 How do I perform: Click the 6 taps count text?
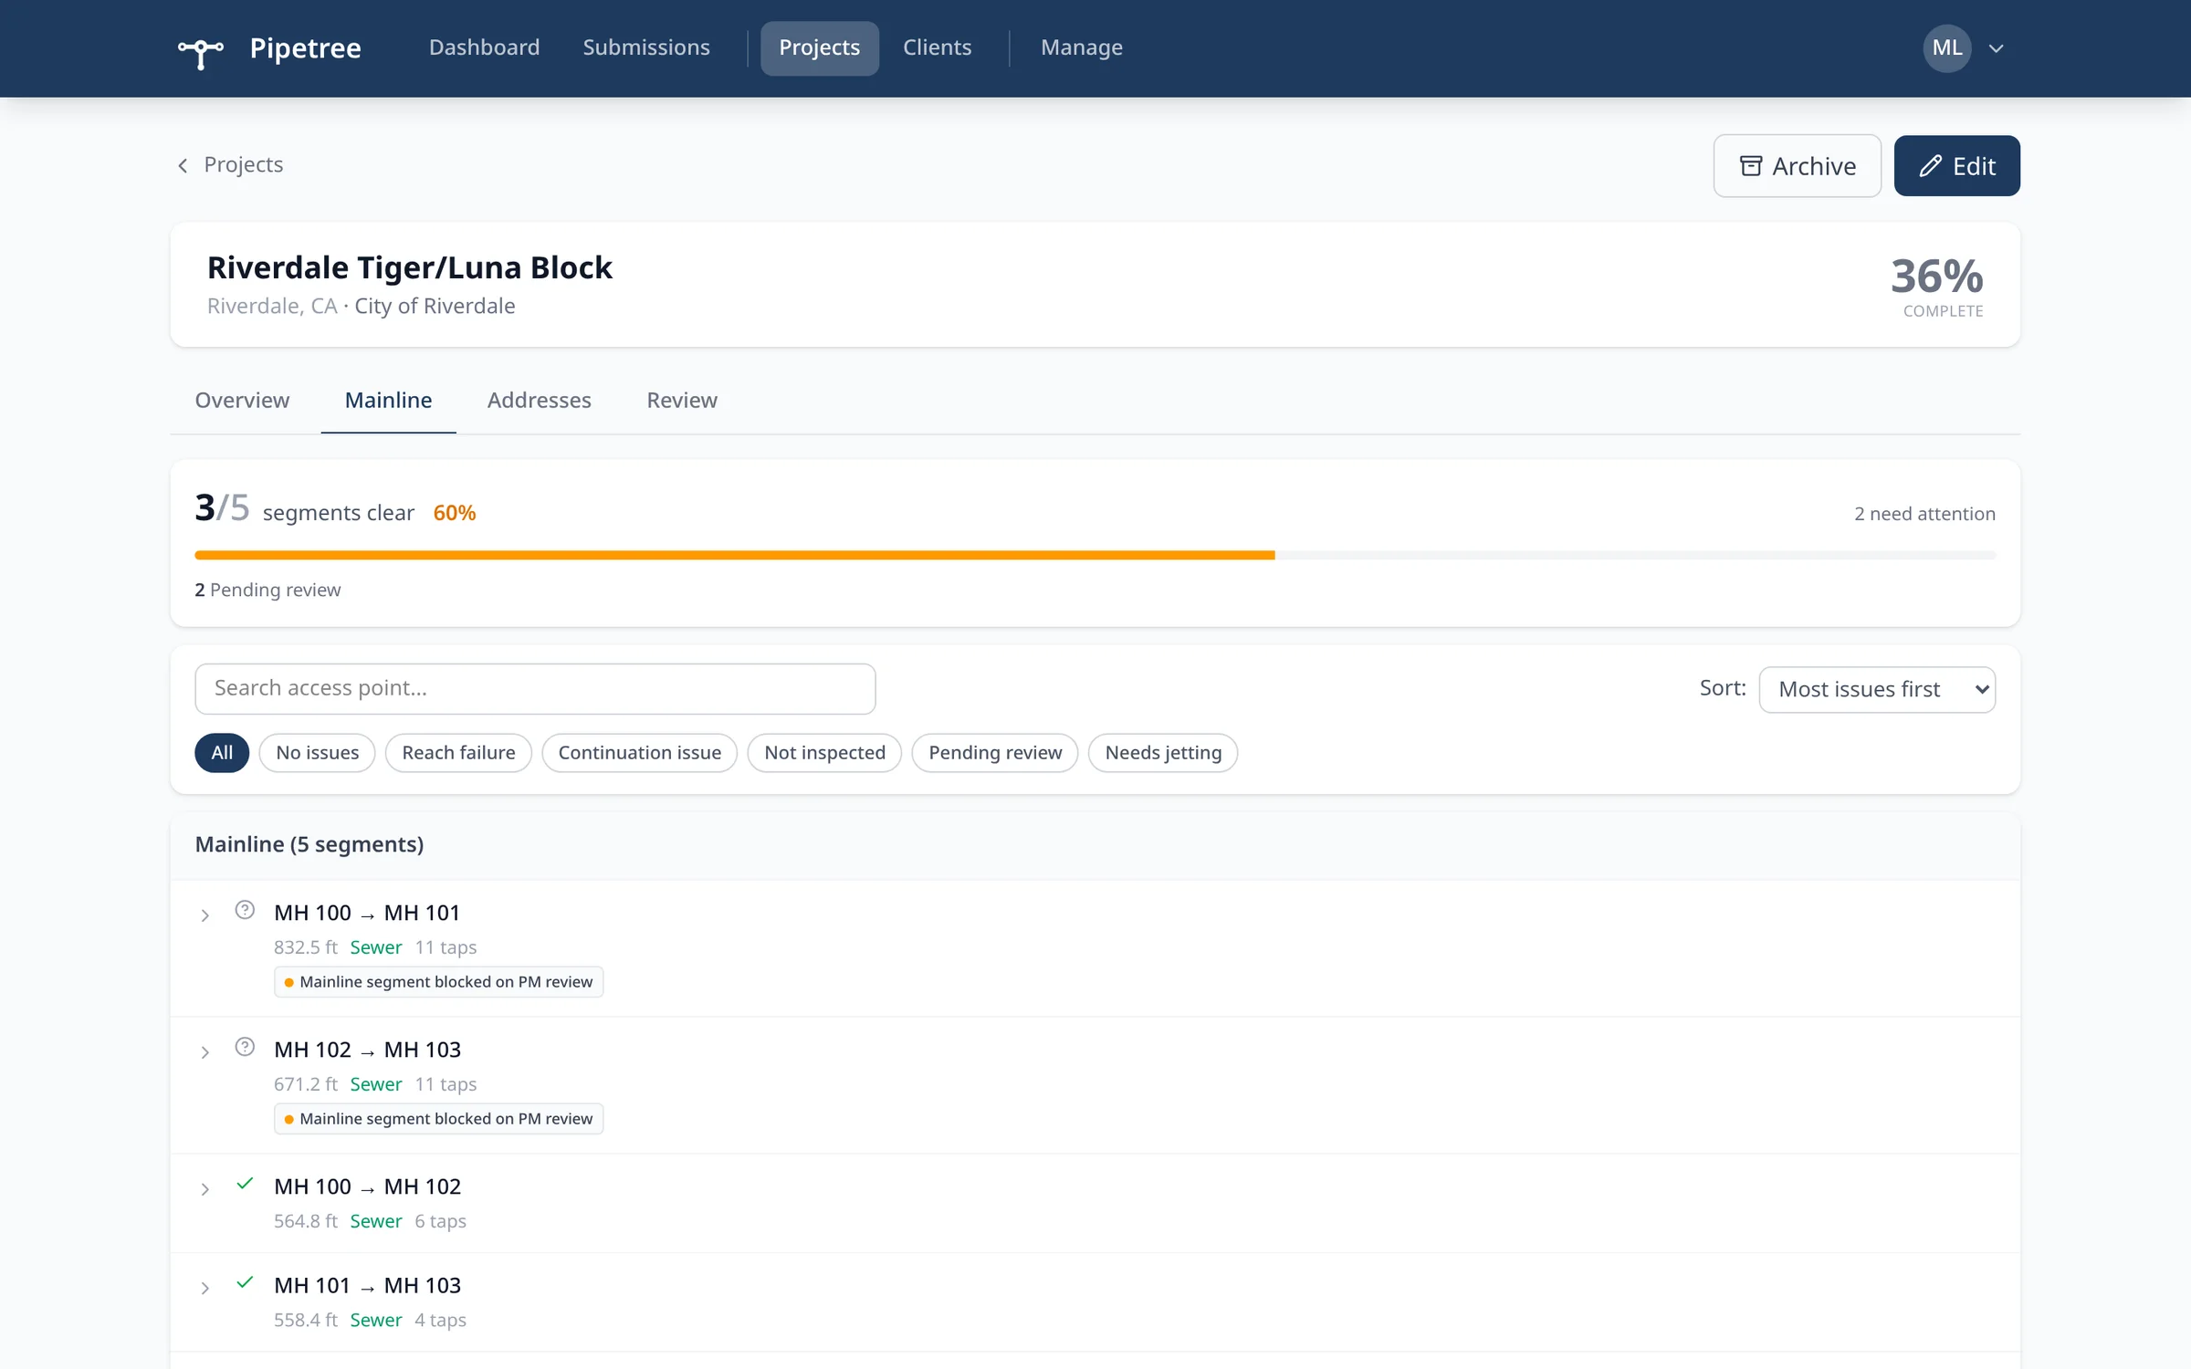[440, 1221]
